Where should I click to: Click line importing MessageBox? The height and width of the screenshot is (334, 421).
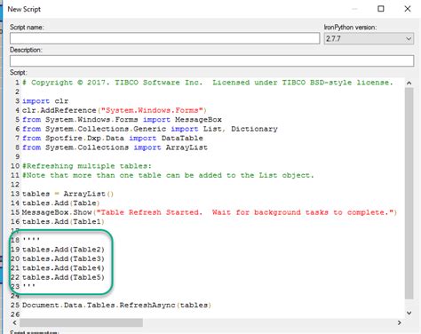point(122,120)
